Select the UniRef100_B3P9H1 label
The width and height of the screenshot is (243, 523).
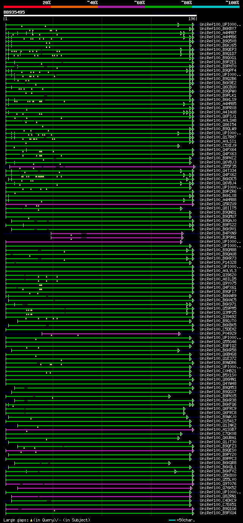218,237
